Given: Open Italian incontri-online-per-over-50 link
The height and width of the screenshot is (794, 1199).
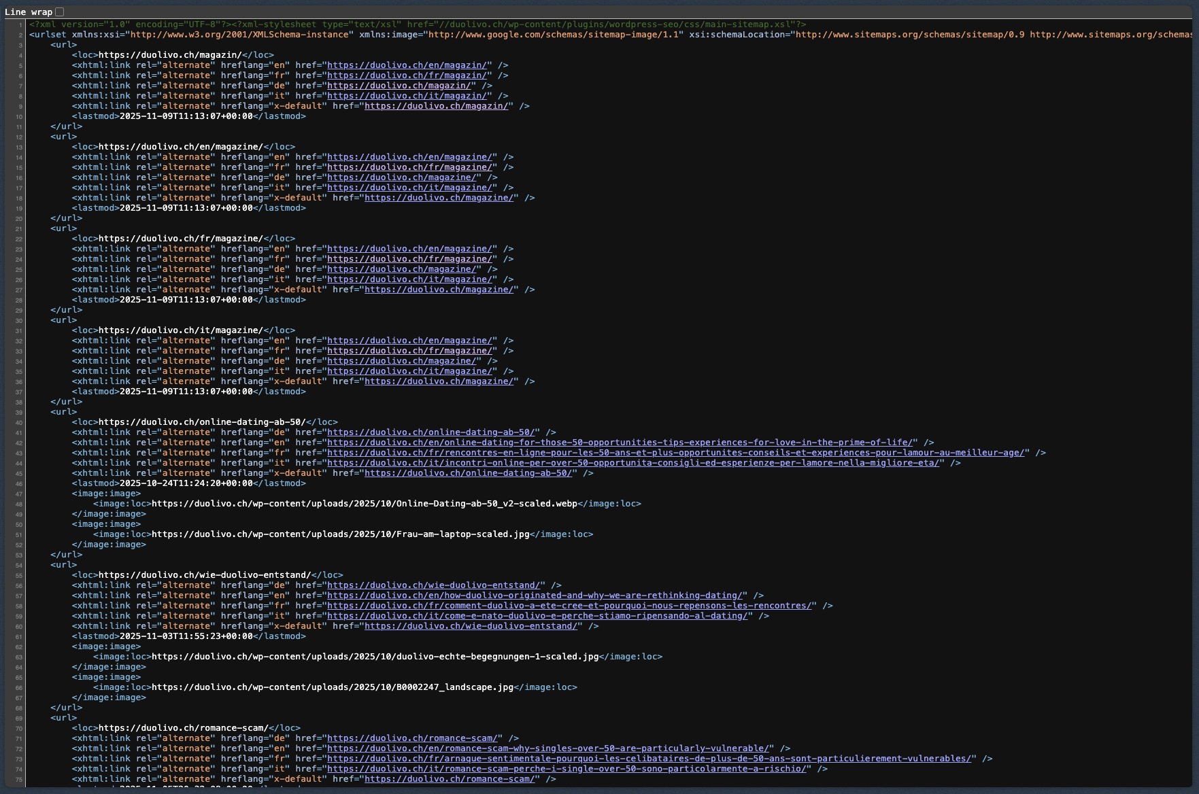Looking at the screenshot, I should pos(632,463).
